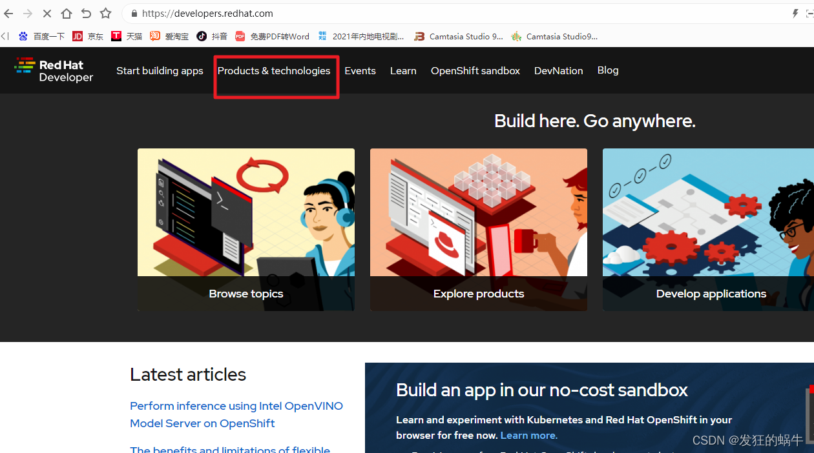Open OpenShift sandbox nav item
814x453 pixels.
(475, 71)
